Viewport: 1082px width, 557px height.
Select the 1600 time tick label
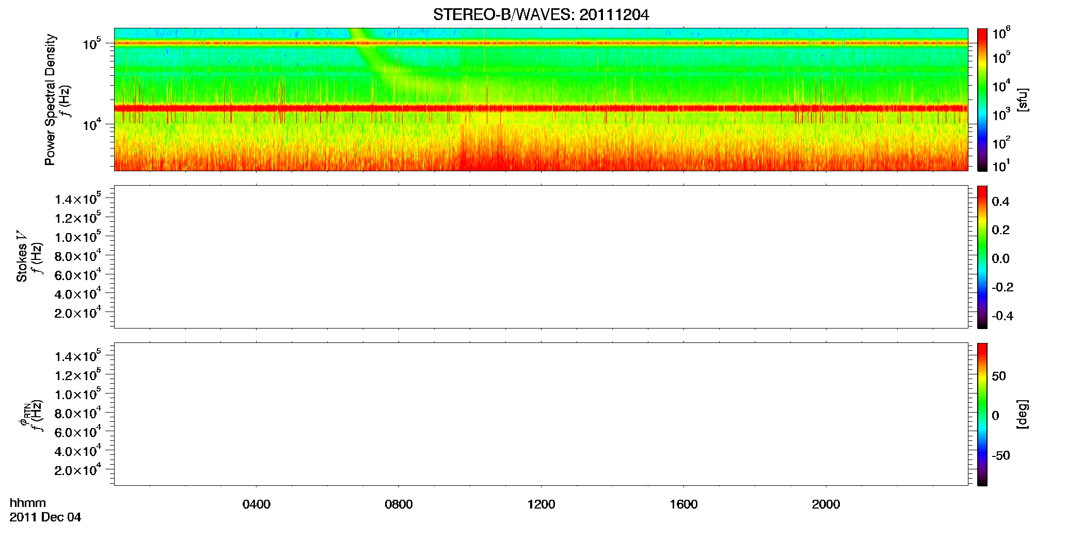coord(683,504)
